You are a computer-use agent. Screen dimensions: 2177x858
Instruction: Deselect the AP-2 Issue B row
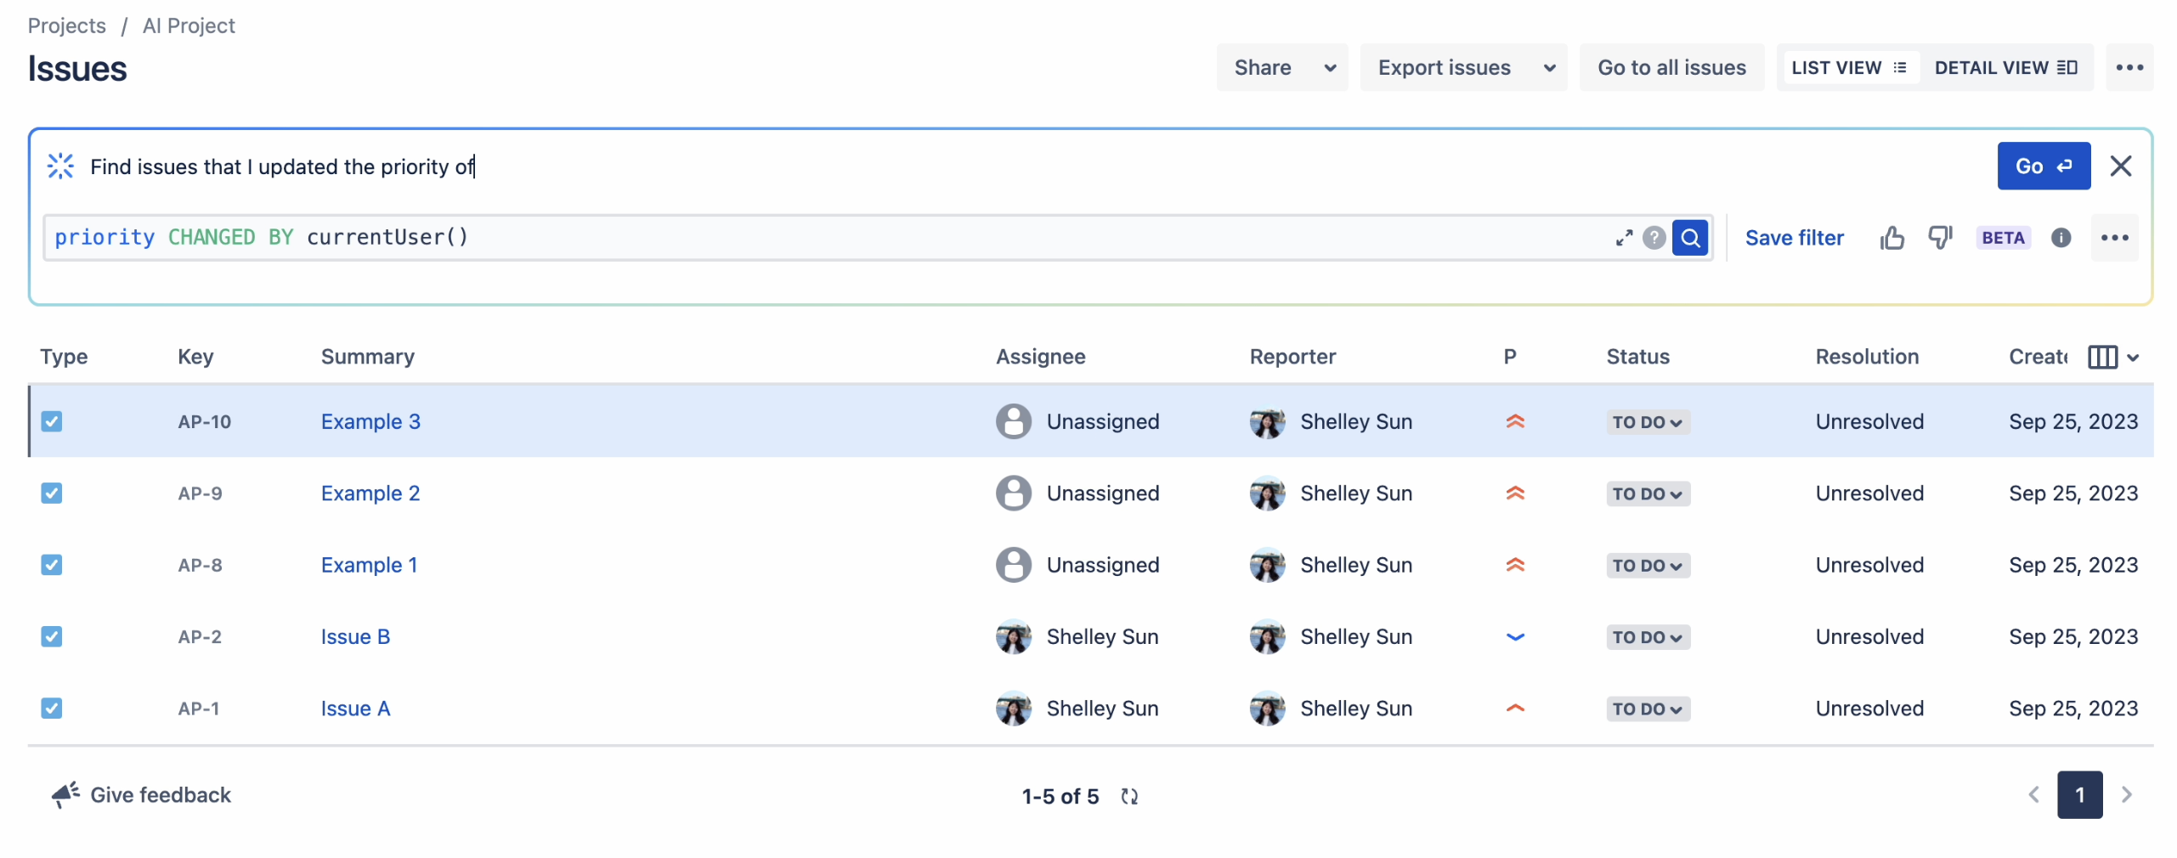(52, 636)
